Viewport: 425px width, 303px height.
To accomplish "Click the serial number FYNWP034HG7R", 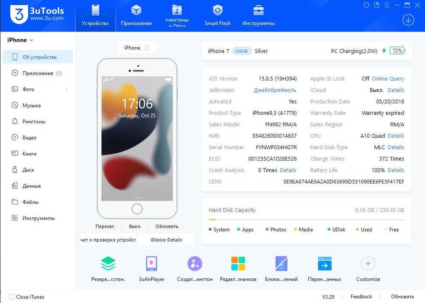I will click(276, 147).
